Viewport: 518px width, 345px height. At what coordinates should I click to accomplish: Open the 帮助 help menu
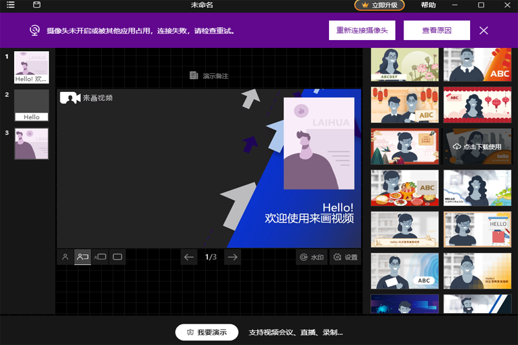point(428,5)
